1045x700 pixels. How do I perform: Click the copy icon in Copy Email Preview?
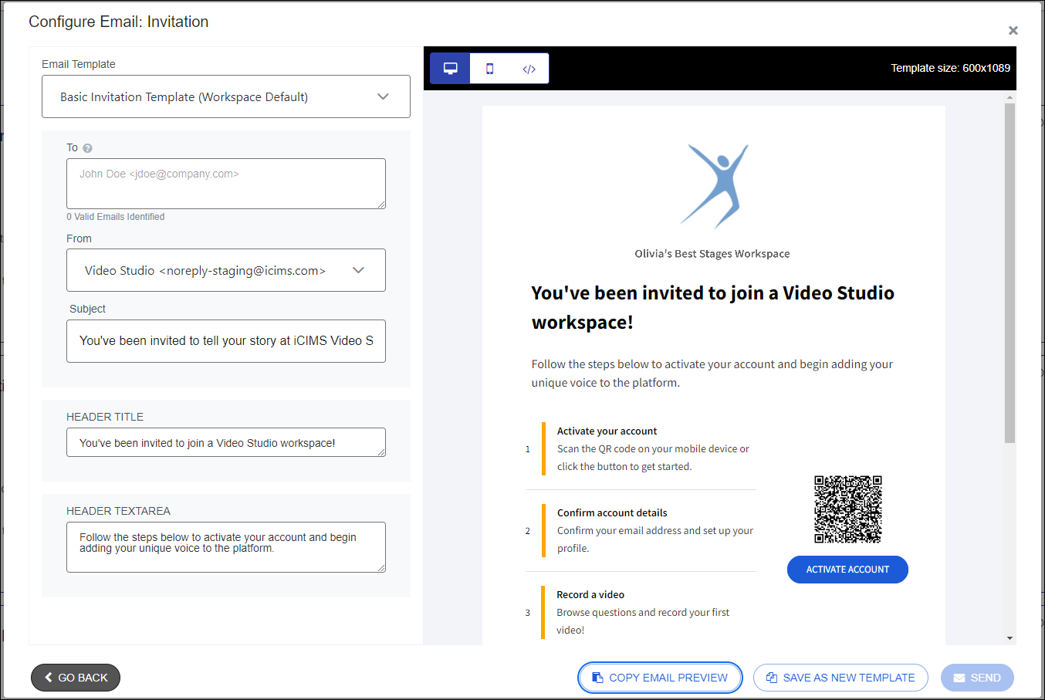tap(598, 678)
